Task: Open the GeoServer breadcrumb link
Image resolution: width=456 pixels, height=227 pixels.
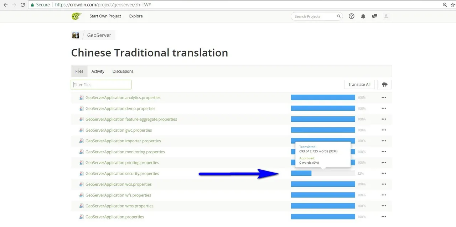Action: point(99,35)
